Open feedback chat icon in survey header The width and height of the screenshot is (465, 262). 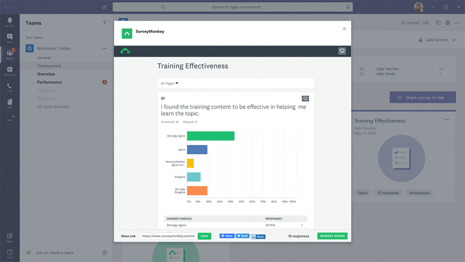point(342,51)
